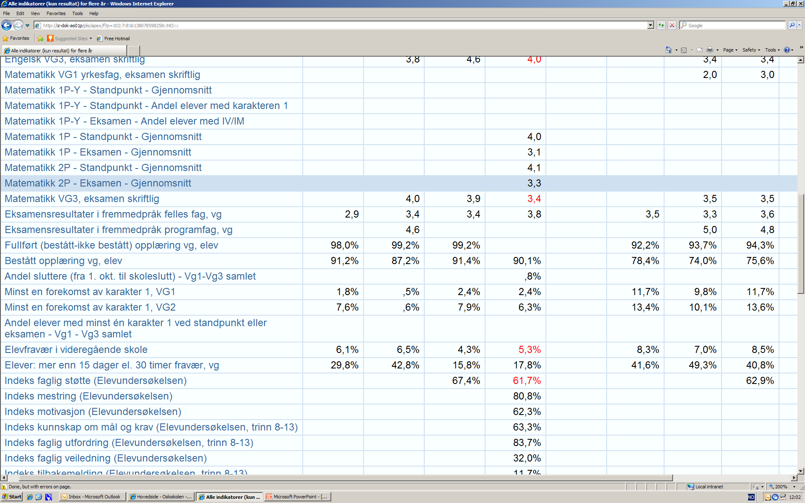Click the warning icon in status bar

coord(4,487)
